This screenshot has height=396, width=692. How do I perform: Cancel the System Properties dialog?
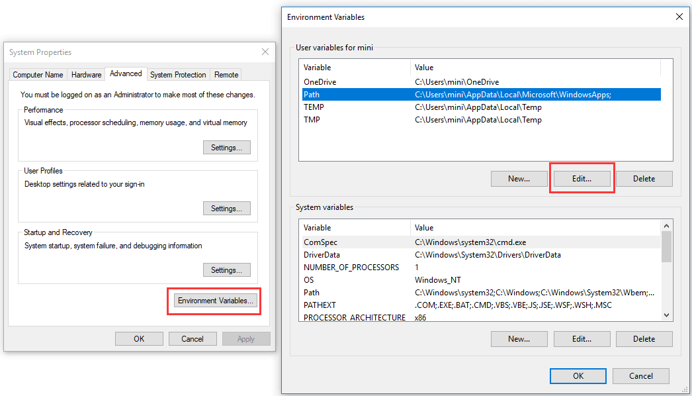tap(193, 338)
